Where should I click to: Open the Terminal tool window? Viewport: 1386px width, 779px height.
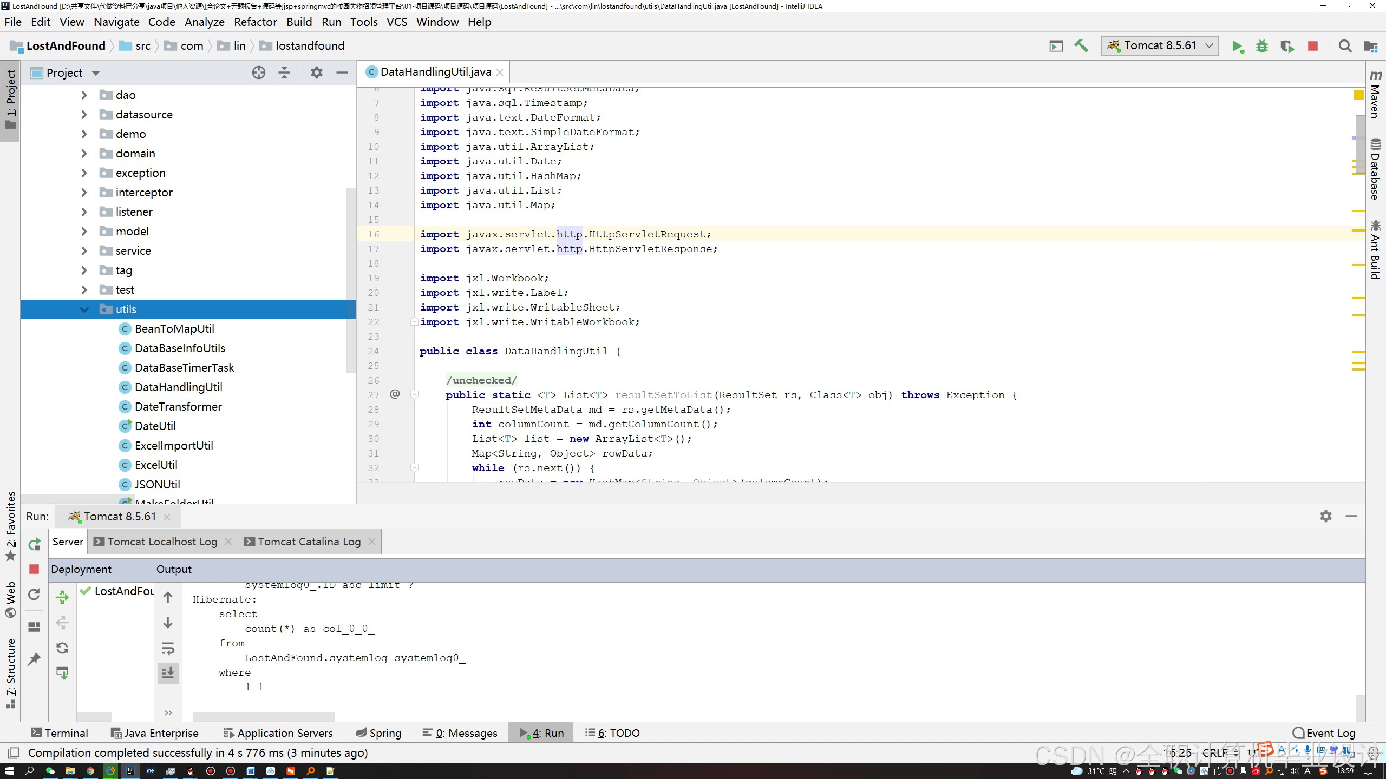tap(60, 733)
